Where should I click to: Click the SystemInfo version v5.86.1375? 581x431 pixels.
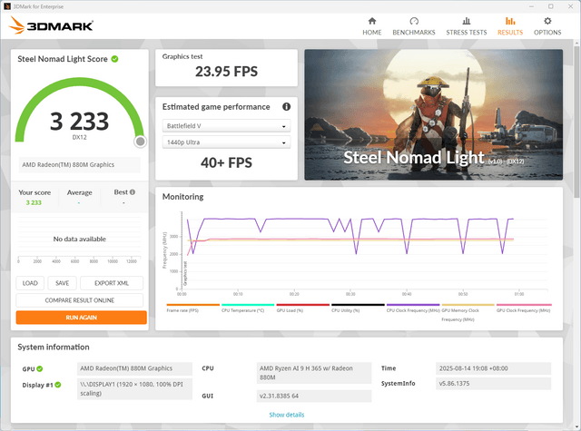493,384
